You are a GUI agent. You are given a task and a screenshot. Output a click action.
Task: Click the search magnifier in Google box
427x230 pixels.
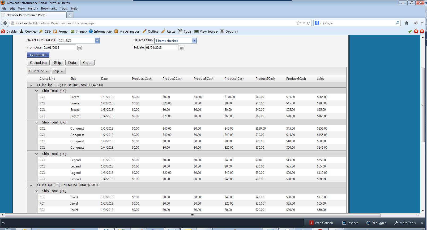coord(397,23)
